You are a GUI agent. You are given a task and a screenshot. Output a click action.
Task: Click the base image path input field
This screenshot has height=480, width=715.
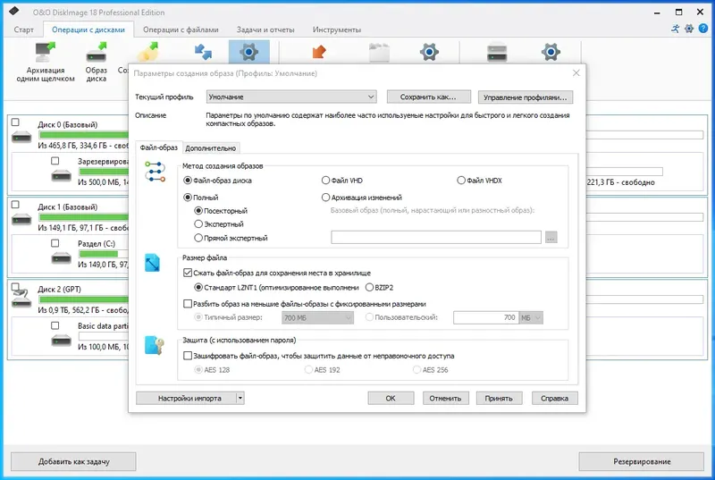pos(436,237)
